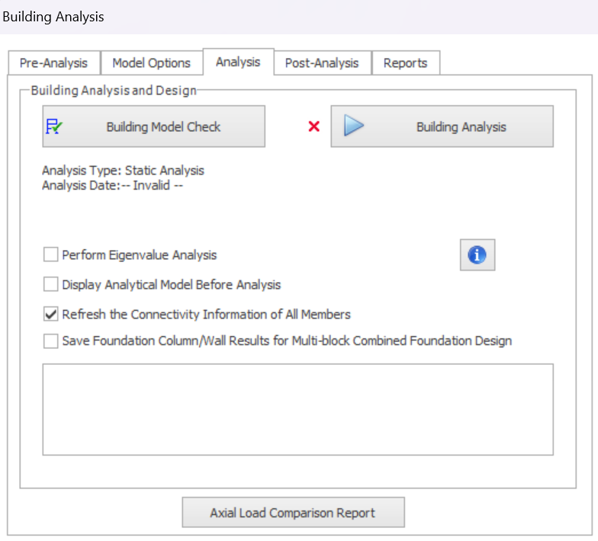This screenshot has height=541, width=598.
Task: Go to the Post-Analysis tab
Action: tap(321, 63)
